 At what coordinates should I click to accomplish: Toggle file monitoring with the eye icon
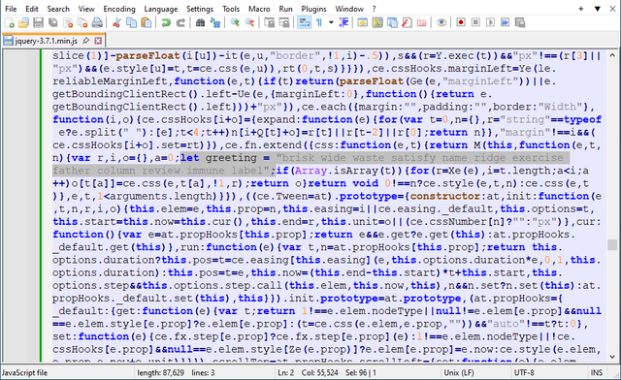pyautogui.click(x=441, y=23)
